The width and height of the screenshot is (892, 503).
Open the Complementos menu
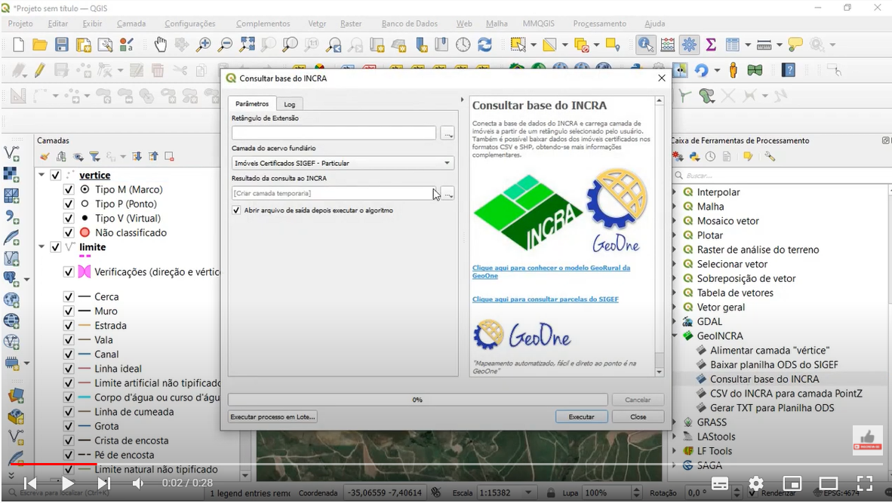tap(263, 23)
